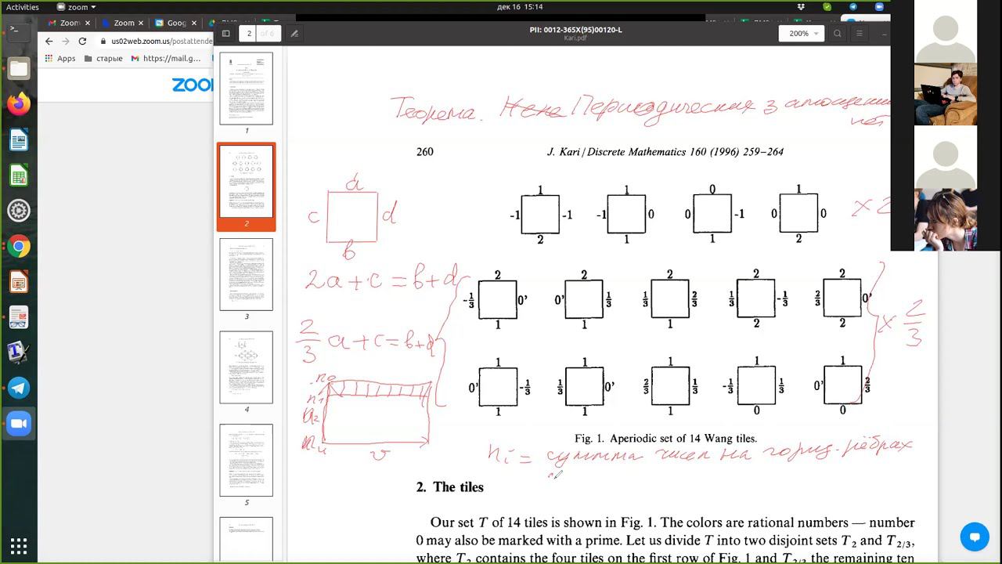Open the zoom application menu in top bar
Screen dimensions: 1002x564
click(77, 7)
